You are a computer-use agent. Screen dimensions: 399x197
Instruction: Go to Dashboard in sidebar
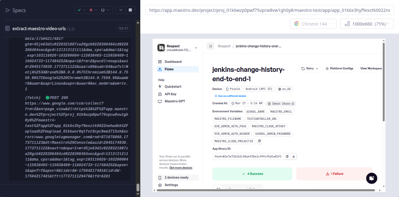[173, 62]
